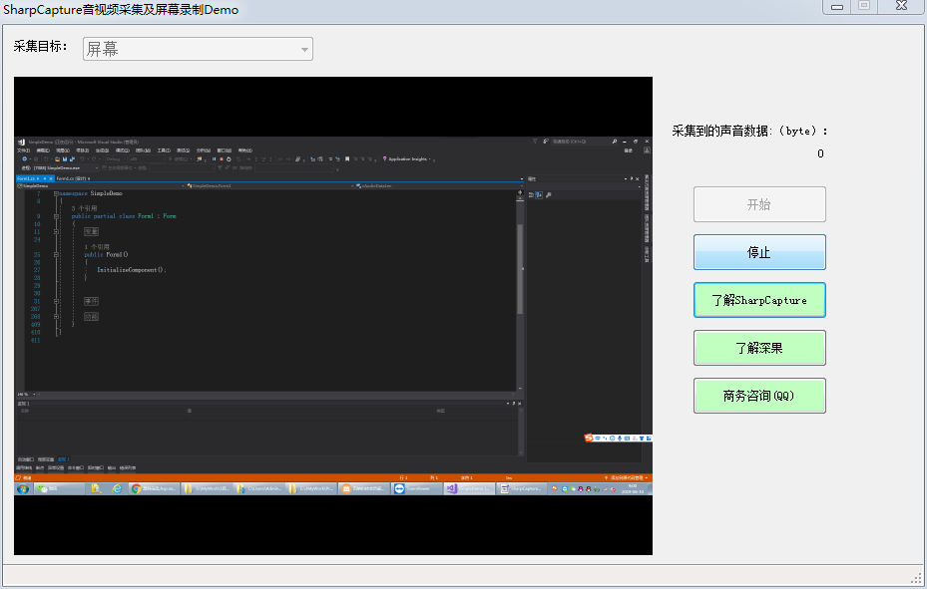Click the Visual Studio taskbar icon in preview
927x589 pixels.
pos(452,488)
